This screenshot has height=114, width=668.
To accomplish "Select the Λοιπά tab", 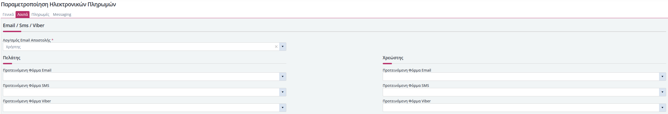I will click(x=22, y=14).
